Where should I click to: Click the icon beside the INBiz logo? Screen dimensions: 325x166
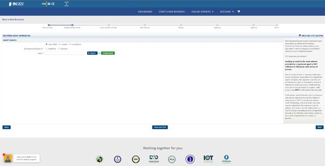(x=66, y=4)
